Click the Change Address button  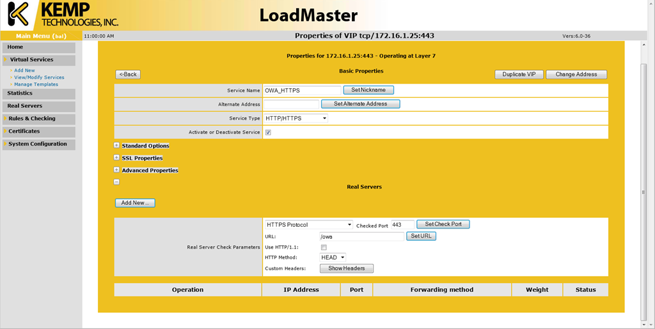[x=576, y=74]
